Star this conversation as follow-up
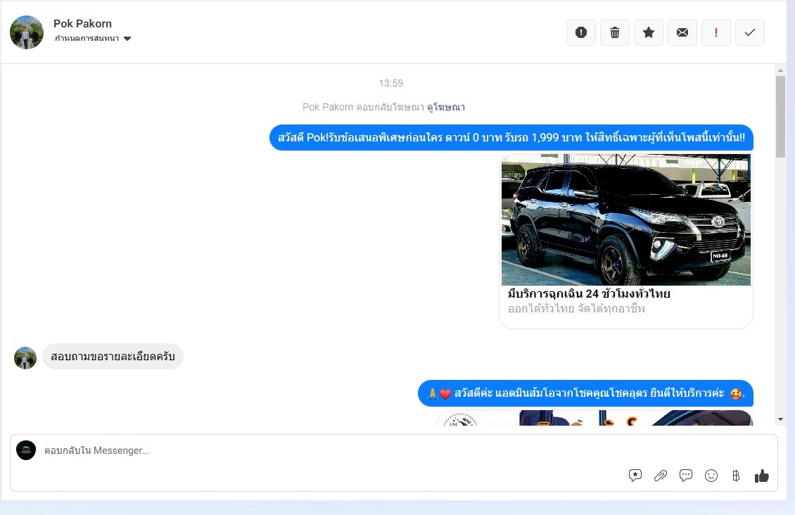 coord(649,32)
